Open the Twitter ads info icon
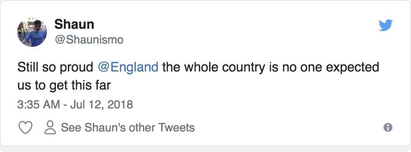Image resolution: width=411 pixels, height=152 pixels. [388, 127]
